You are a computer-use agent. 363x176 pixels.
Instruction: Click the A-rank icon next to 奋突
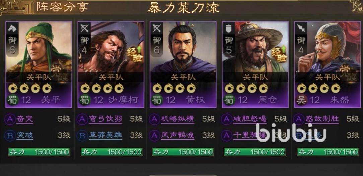[10, 119]
